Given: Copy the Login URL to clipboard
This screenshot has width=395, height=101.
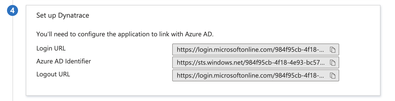Looking at the screenshot, I should click(x=332, y=50).
